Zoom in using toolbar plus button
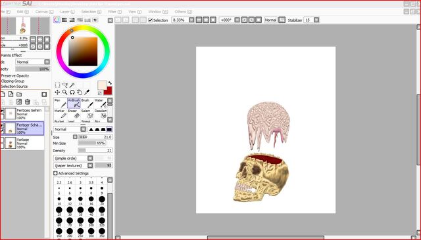421x240 pixels. tap(206, 20)
